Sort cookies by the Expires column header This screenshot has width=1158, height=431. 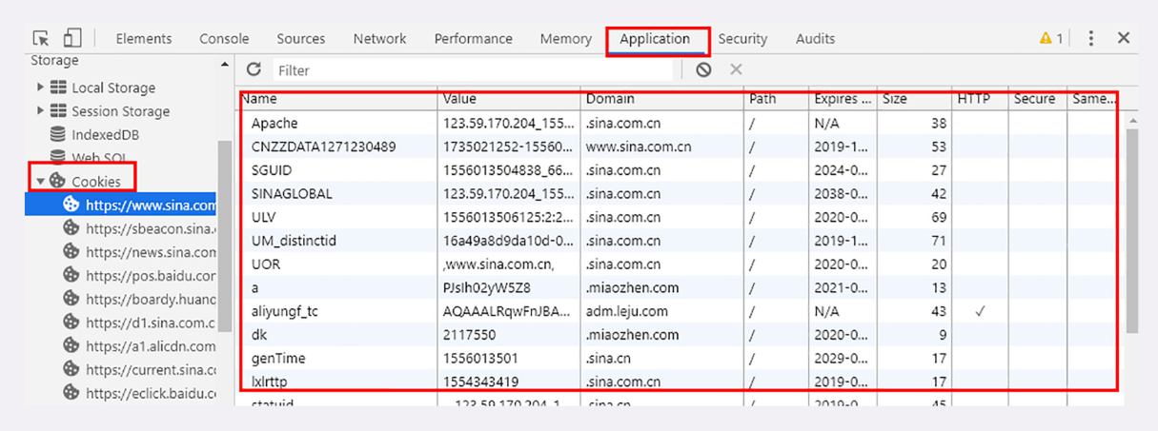tap(843, 99)
